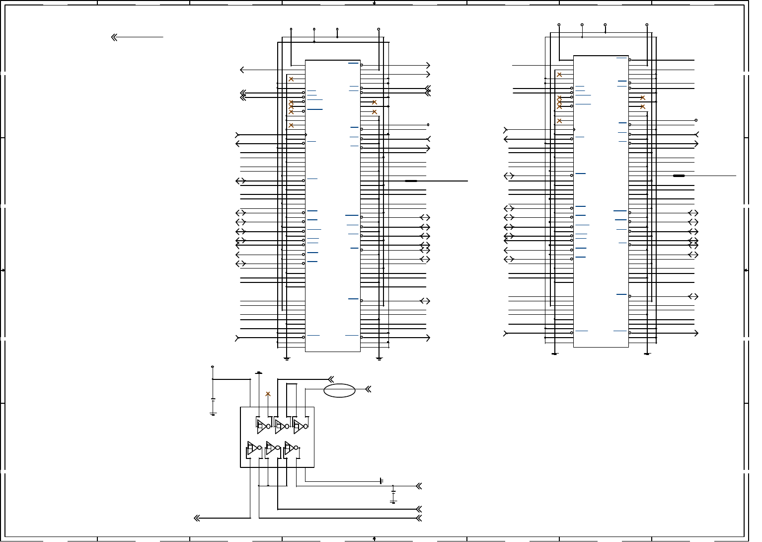The image size is (762, 542).
Task: Select the capacitor to ground at bottom right
Action: click(393, 492)
